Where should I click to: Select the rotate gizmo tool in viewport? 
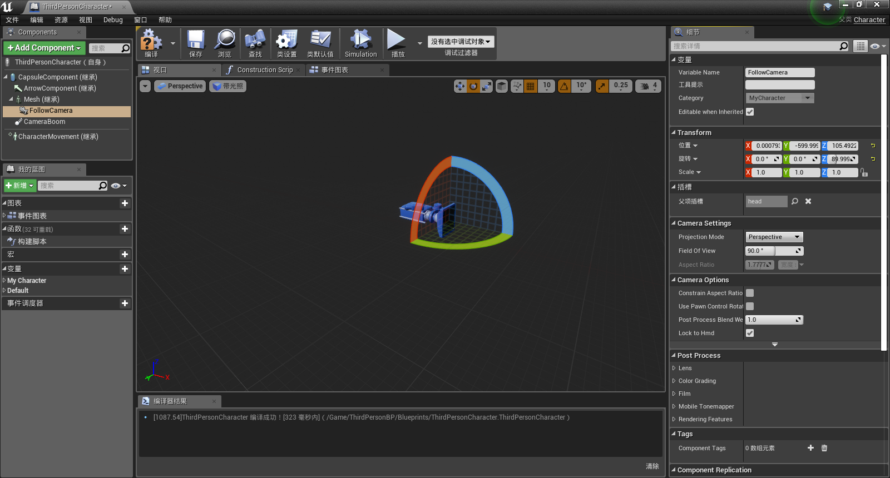[473, 86]
